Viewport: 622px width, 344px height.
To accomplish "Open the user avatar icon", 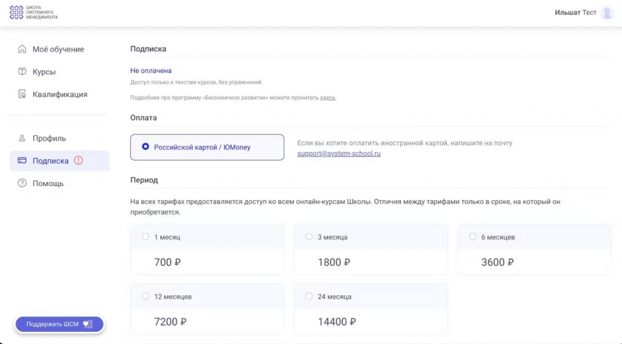I will [607, 13].
